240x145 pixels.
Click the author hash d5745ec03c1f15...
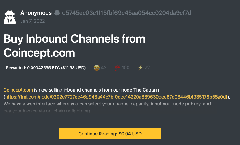click(x=127, y=13)
